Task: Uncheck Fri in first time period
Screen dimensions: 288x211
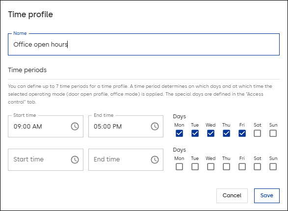Action: (242, 133)
